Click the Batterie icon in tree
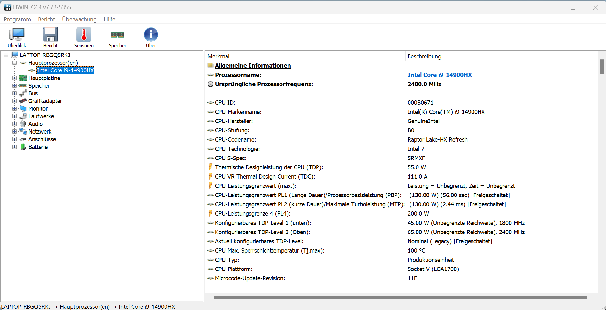606x310 pixels. (x=23, y=147)
